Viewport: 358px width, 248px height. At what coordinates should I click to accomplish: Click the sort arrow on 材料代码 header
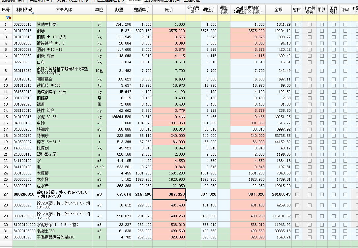33,13
